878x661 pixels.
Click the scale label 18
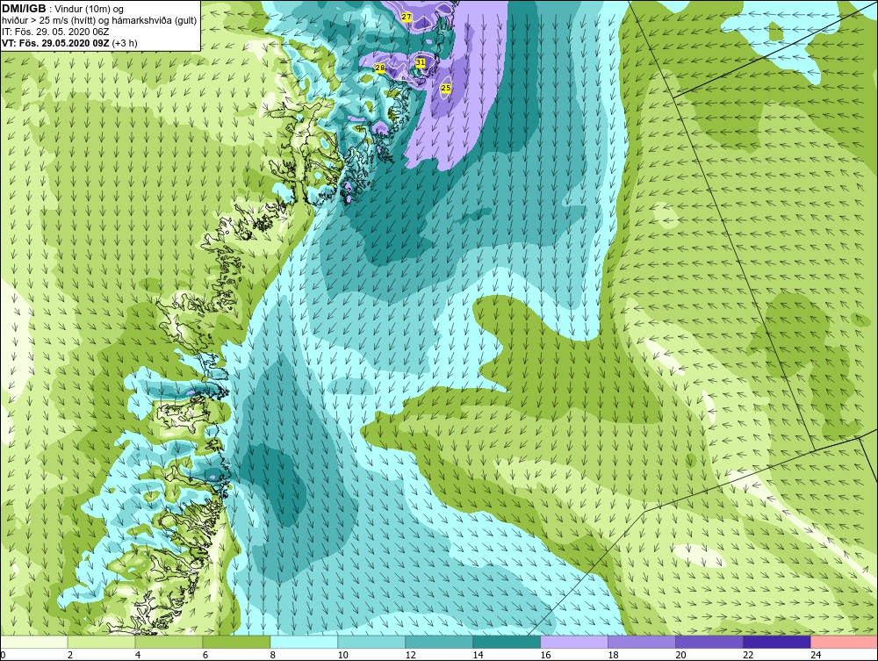[613, 655]
